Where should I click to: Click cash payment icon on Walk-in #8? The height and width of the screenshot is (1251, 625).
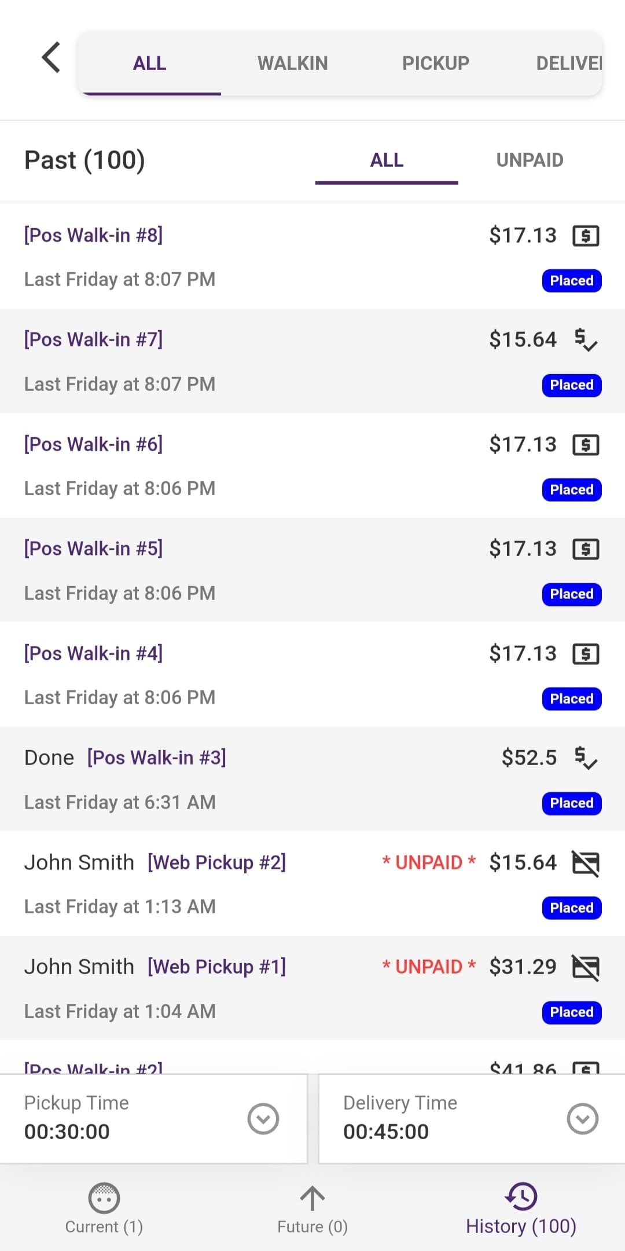[586, 236]
